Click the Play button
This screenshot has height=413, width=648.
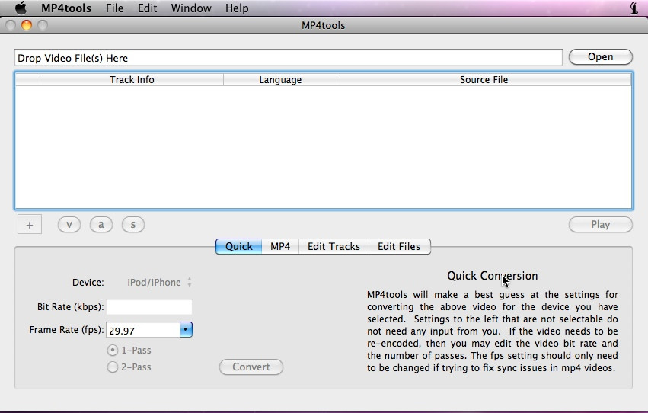click(601, 225)
